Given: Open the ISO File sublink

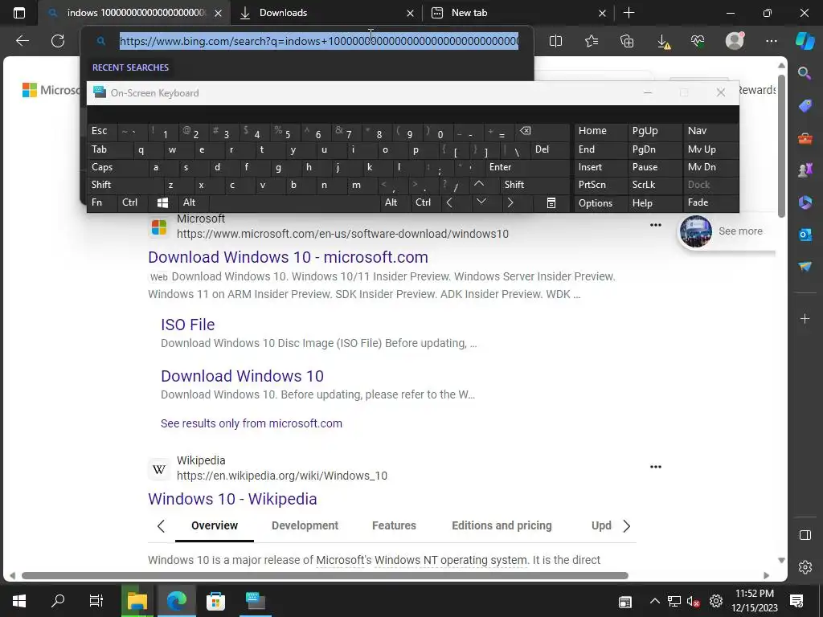Looking at the screenshot, I should point(188,325).
